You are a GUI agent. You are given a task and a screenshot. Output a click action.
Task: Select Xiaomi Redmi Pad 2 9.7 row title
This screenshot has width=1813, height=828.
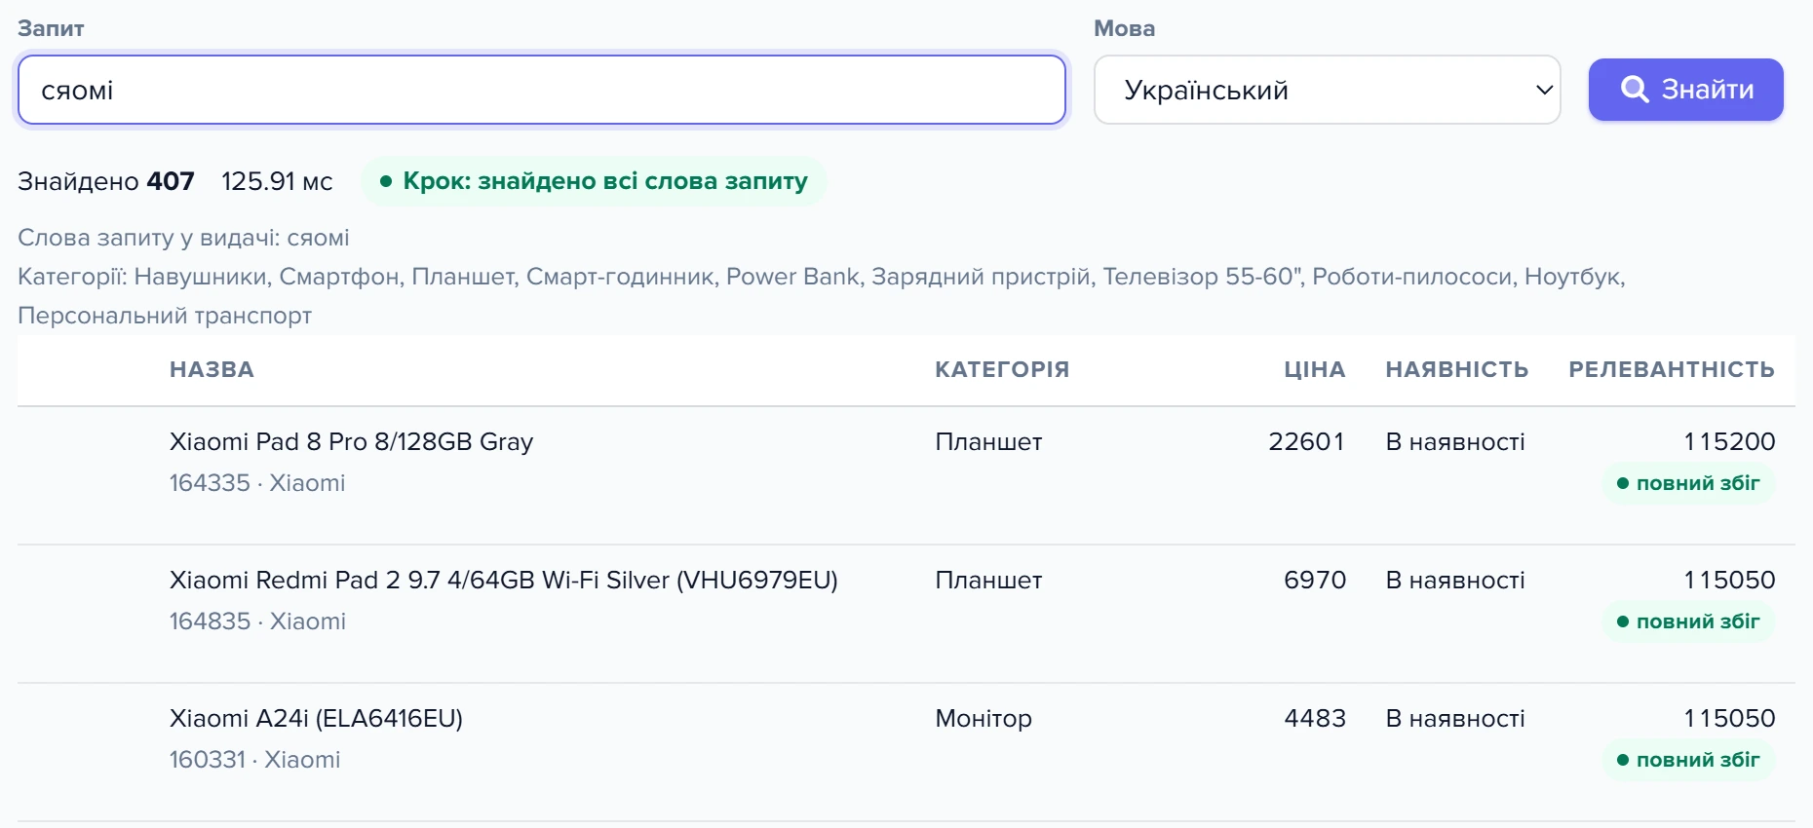(503, 580)
